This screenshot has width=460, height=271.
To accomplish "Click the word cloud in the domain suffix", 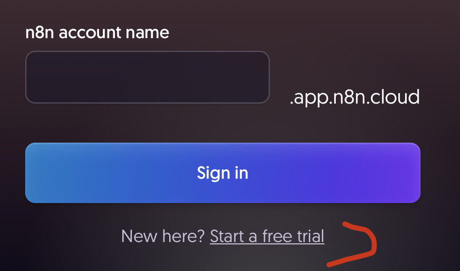I will 395,97.
